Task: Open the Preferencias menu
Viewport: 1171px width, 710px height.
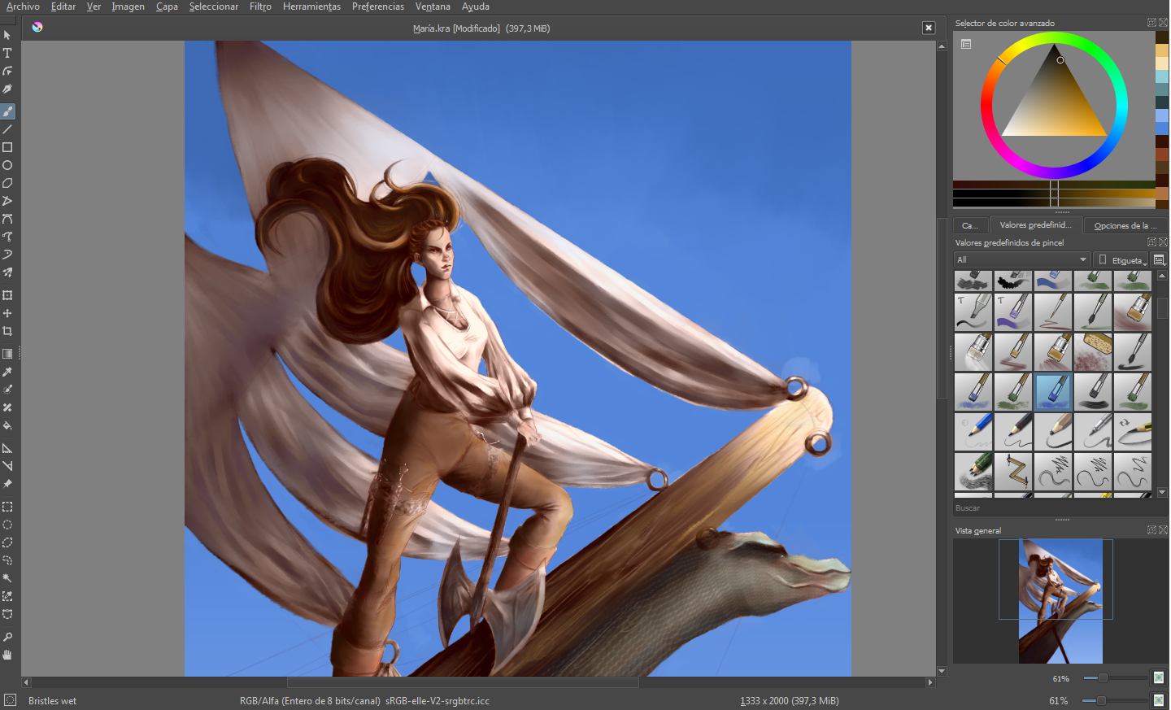Action: coord(378,7)
